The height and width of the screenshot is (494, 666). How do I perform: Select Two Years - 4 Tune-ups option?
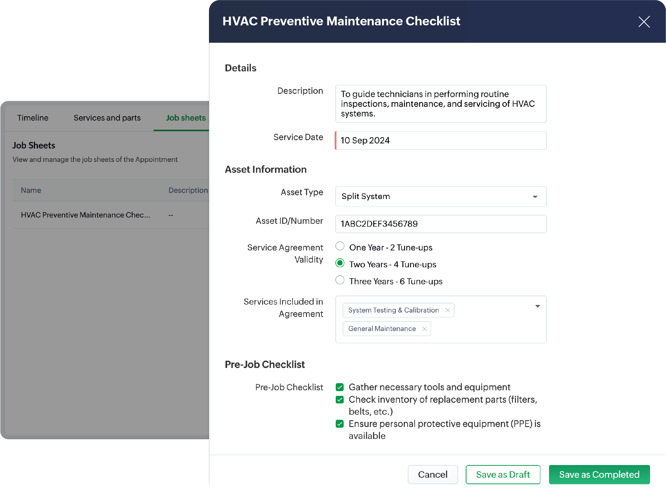340,263
